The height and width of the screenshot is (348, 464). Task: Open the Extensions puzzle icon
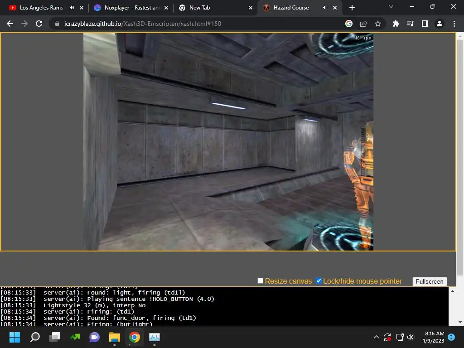coord(396,24)
